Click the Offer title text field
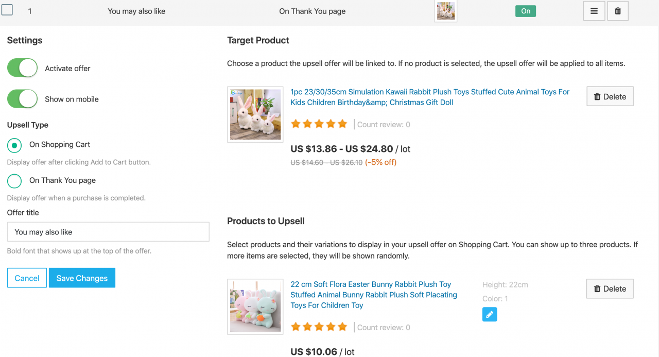 coord(108,232)
